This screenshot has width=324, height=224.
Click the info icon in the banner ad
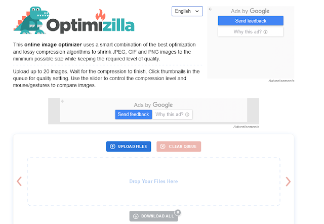coord(187,115)
